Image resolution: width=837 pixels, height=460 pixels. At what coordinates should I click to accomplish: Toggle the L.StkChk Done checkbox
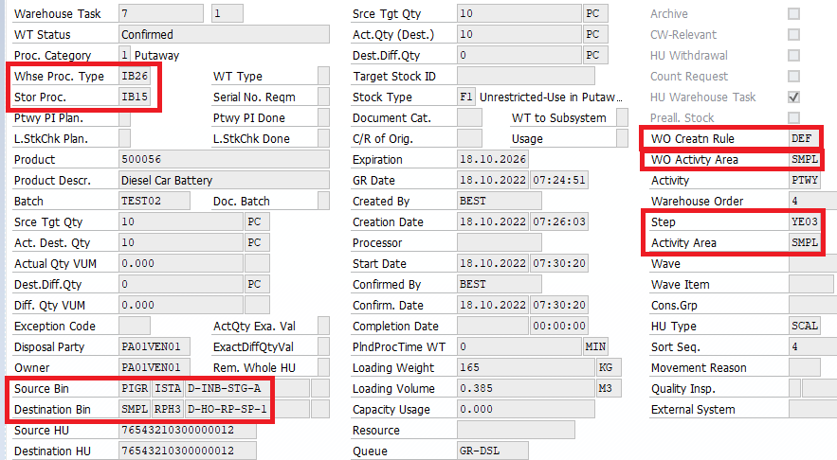[323, 138]
